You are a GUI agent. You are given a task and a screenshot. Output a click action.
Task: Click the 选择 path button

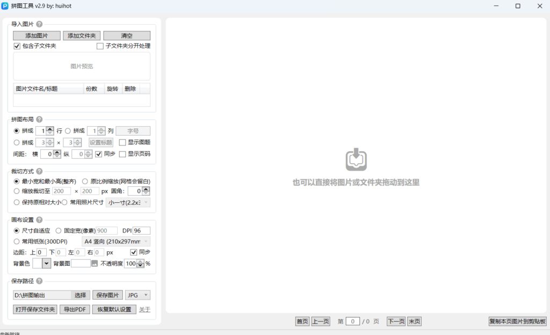[x=81, y=295]
